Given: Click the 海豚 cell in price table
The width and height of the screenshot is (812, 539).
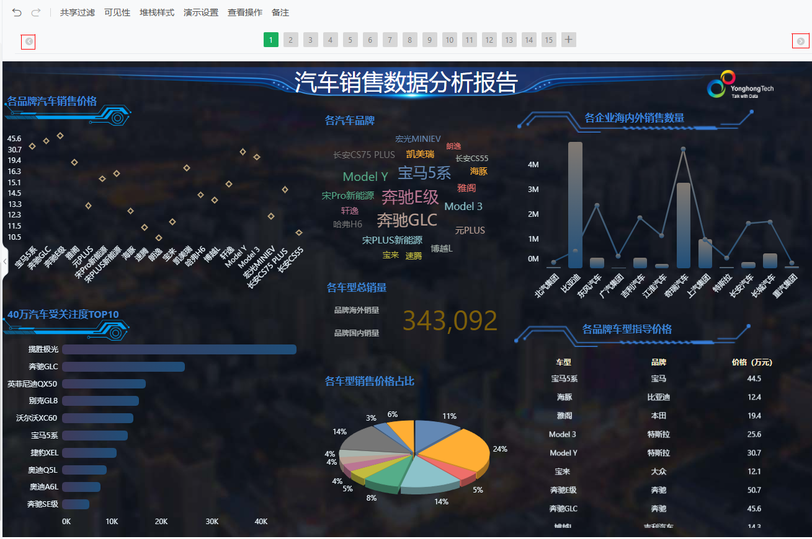Looking at the screenshot, I should point(564,397).
